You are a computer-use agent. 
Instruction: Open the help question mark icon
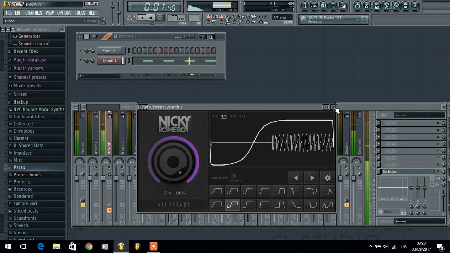pos(415,6)
